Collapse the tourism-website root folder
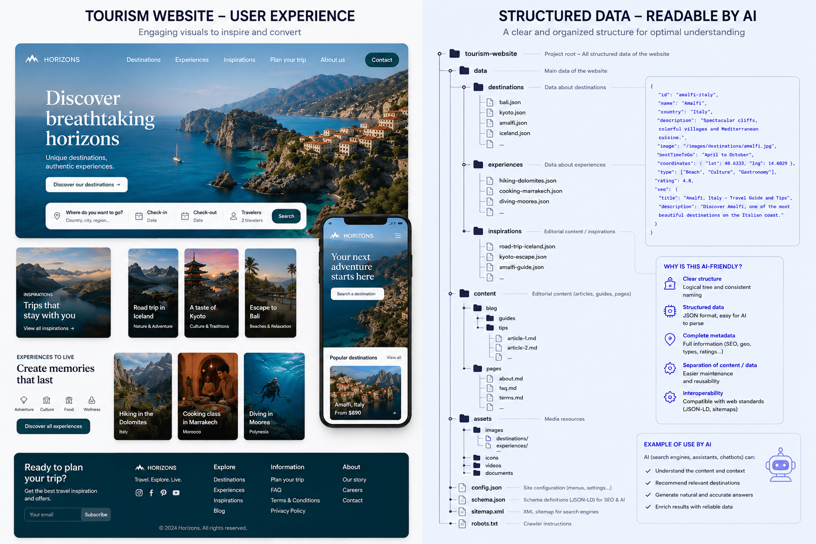Image resolution: width=816 pixels, height=544 pixels. (440, 54)
